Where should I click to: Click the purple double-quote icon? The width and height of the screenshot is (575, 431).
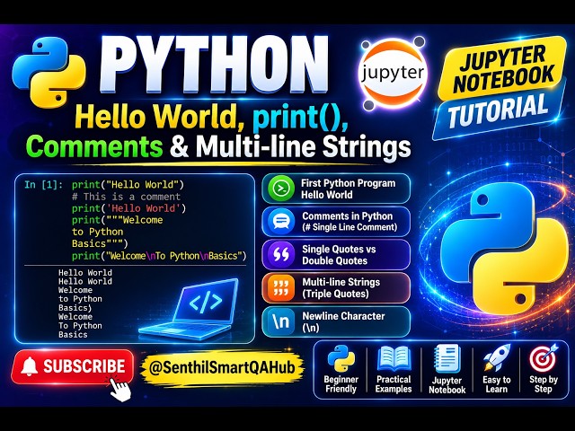point(281,254)
